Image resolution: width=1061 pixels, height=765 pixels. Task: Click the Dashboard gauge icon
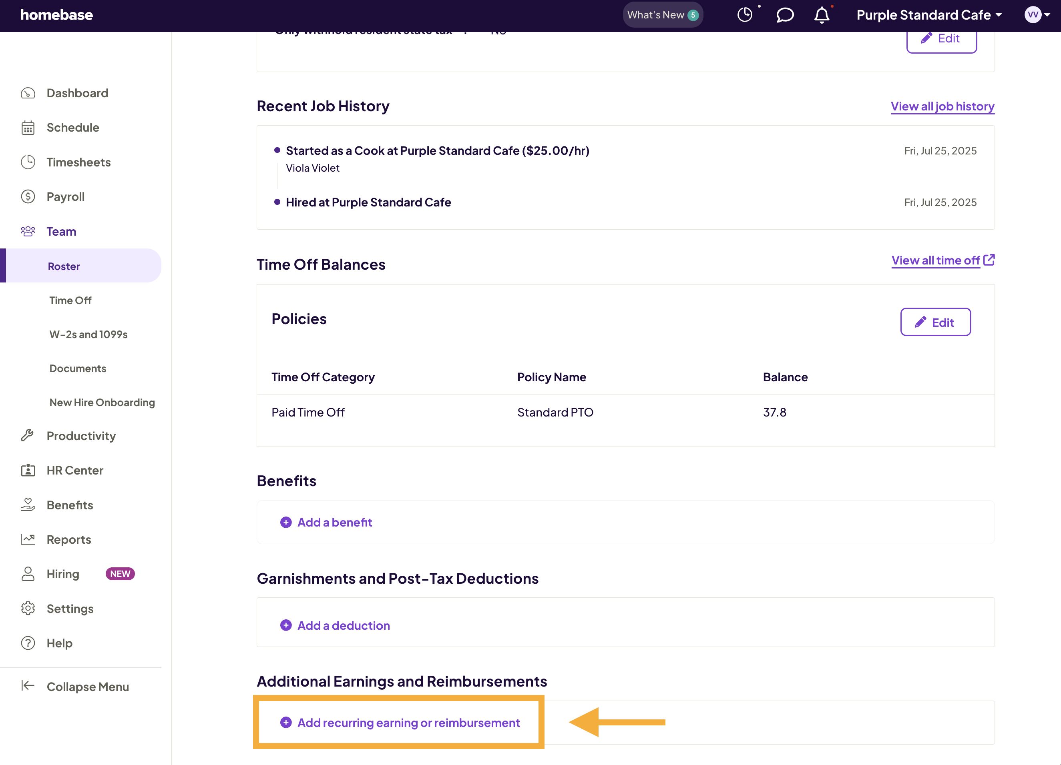click(x=28, y=93)
